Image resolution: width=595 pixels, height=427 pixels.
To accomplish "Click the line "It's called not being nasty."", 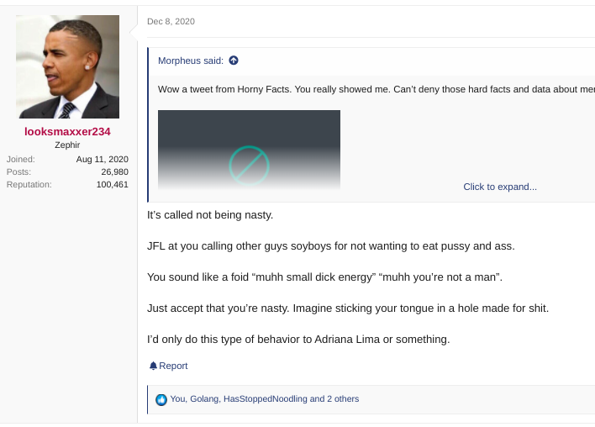I will pyautogui.click(x=210, y=215).
